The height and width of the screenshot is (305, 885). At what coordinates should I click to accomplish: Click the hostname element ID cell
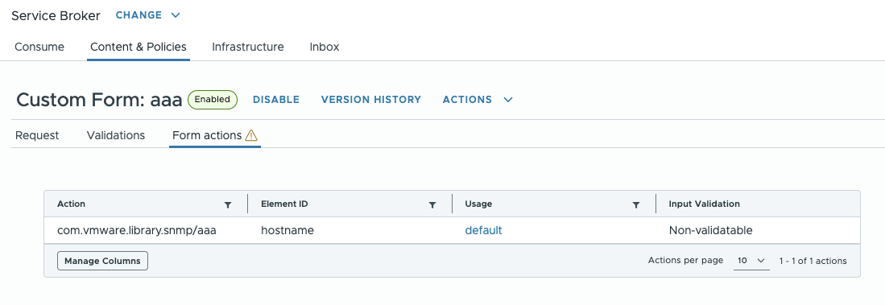(287, 231)
